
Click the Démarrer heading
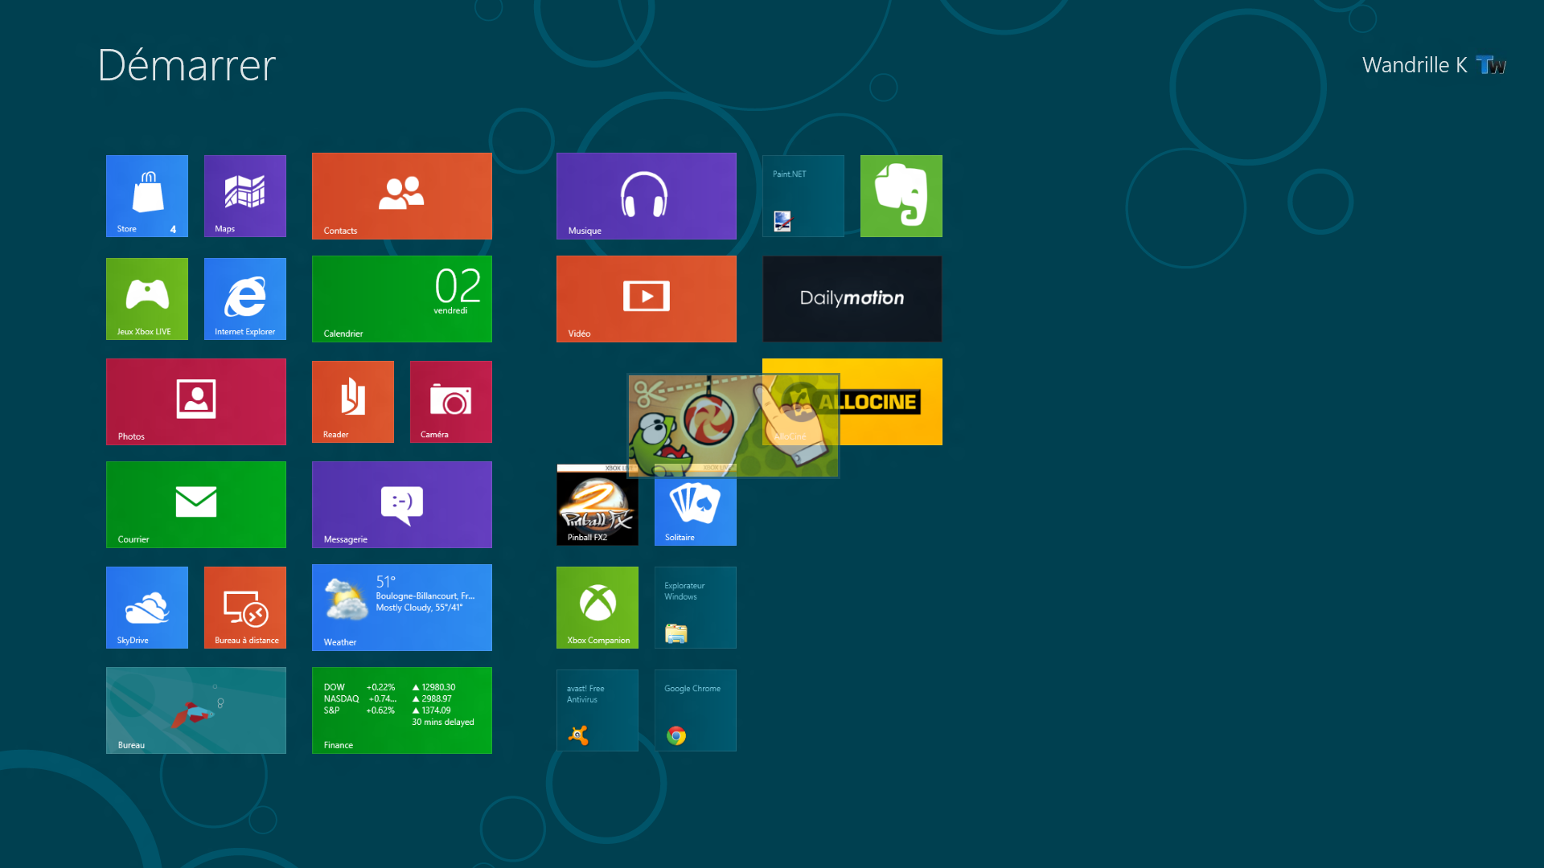point(187,65)
